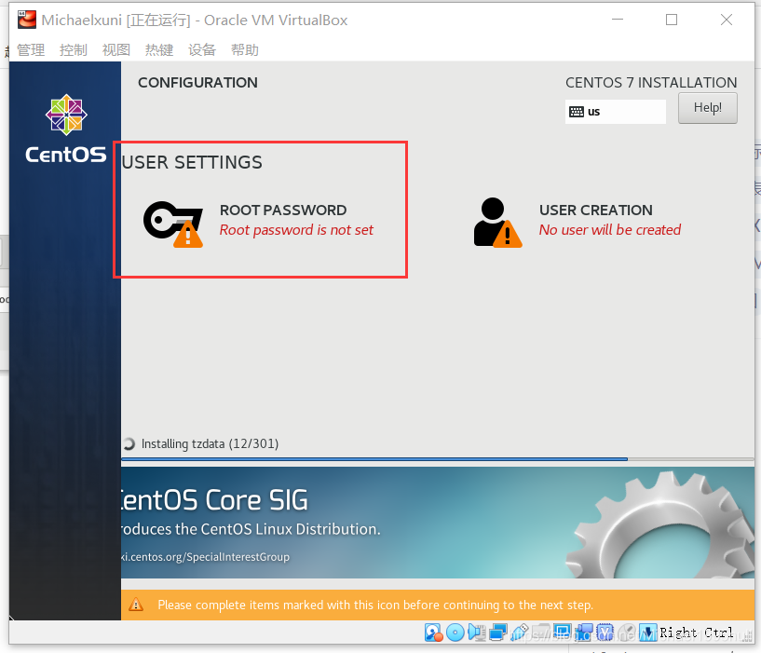Open the 热键 menu
This screenshot has height=653, width=761.
[x=159, y=50]
